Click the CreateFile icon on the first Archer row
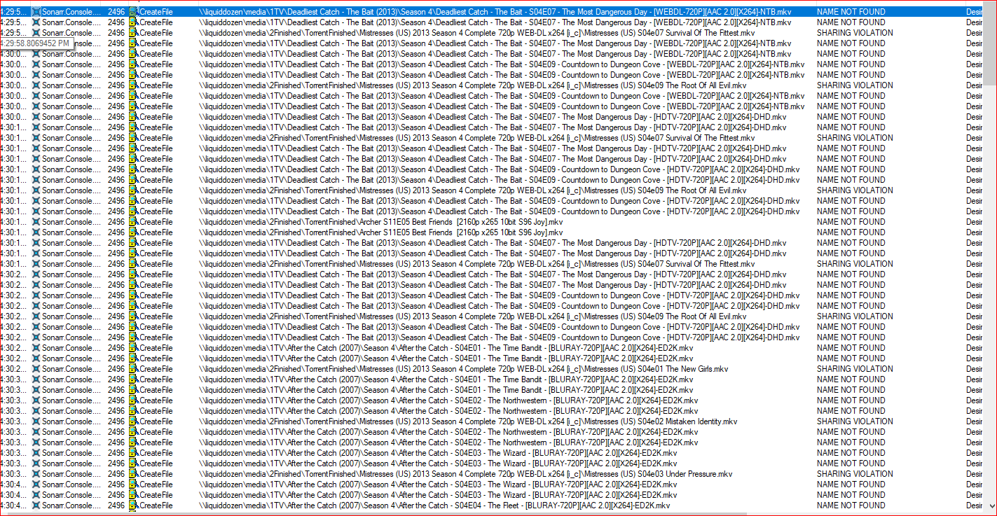This screenshot has height=516, width=997. [x=133, y=222]
